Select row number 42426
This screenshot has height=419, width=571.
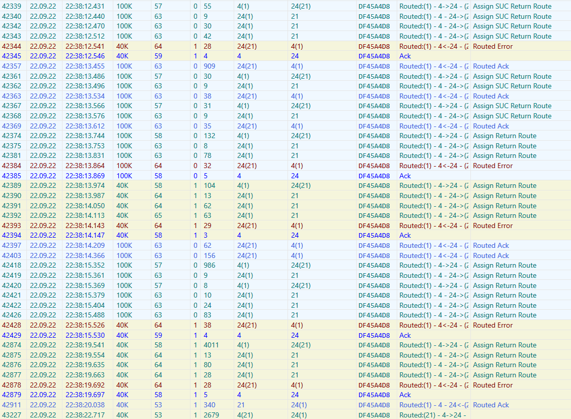click(x=12, y=315)
